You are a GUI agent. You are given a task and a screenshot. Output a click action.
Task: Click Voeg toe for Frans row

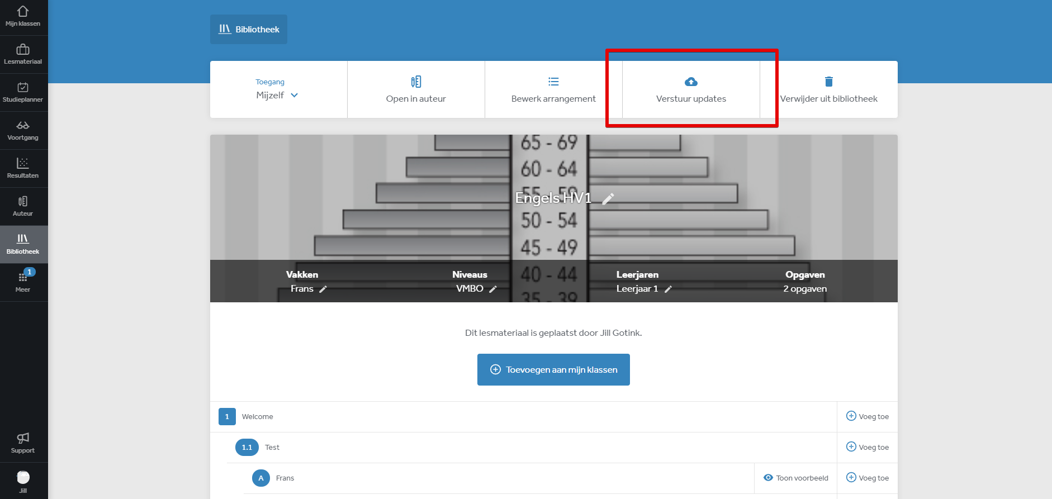click(x=868, y=478)
